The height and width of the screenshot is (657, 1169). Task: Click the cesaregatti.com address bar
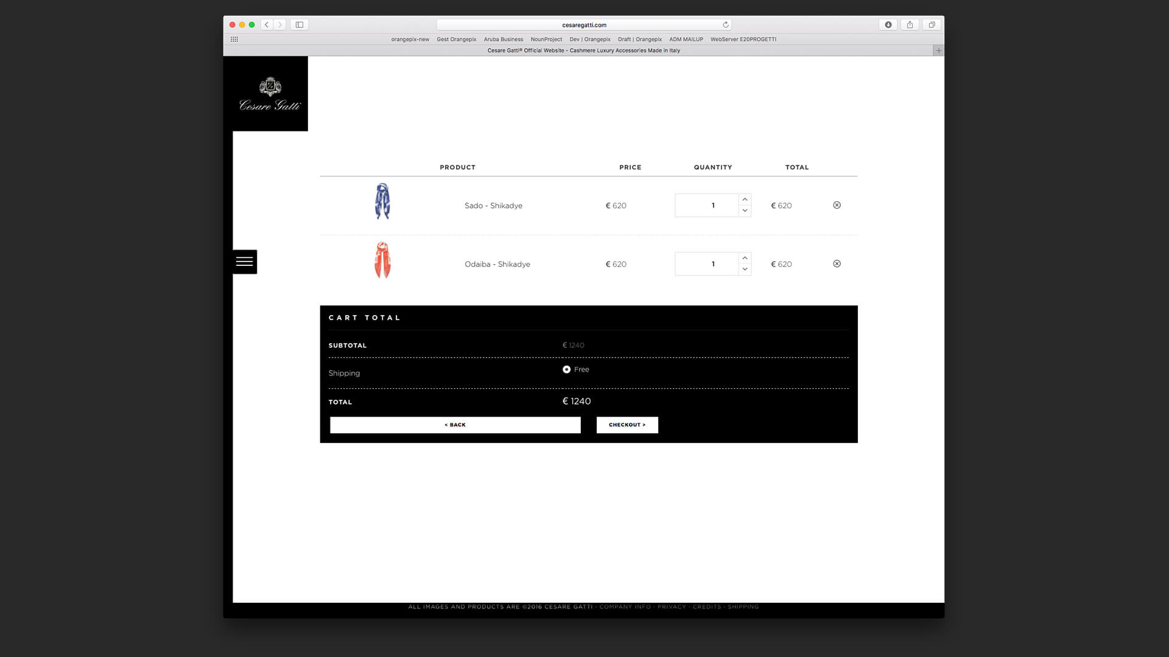coord(584,25)
